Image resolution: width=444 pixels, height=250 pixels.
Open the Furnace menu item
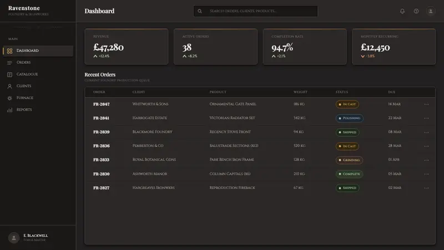point(38,98)
